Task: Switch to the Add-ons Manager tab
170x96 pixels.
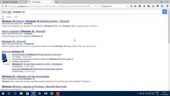Action: 14,2
